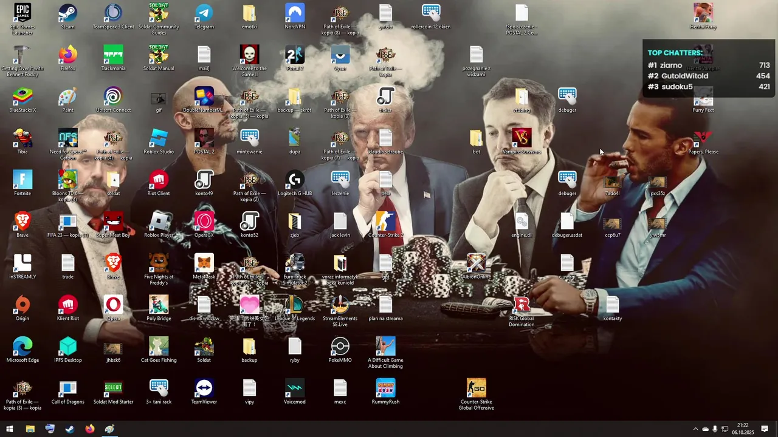Open the backup folder next to ryby

point(249,350)
